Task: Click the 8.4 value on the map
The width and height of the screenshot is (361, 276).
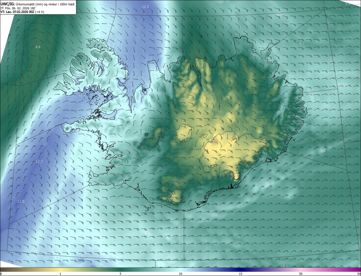Action: (x=215, y=215)
